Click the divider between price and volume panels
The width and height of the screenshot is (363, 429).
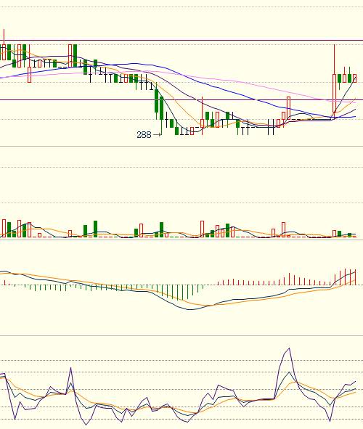pos(181,147)
